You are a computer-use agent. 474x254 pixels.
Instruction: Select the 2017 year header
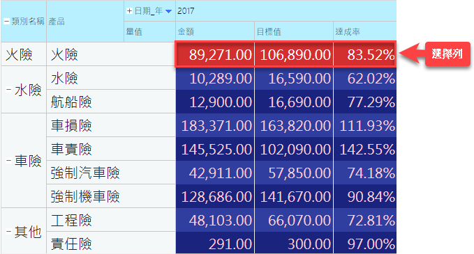point(286,11)
